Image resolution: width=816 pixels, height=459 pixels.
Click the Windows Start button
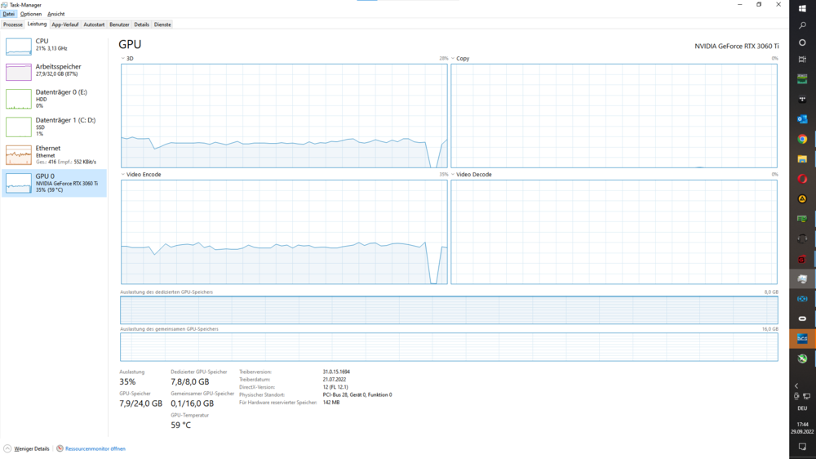(802, 8)
